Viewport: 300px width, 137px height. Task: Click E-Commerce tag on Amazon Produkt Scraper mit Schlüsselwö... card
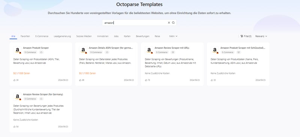coord(228,52)
